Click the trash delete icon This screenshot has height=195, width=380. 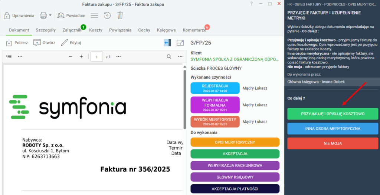pos(120,16)
